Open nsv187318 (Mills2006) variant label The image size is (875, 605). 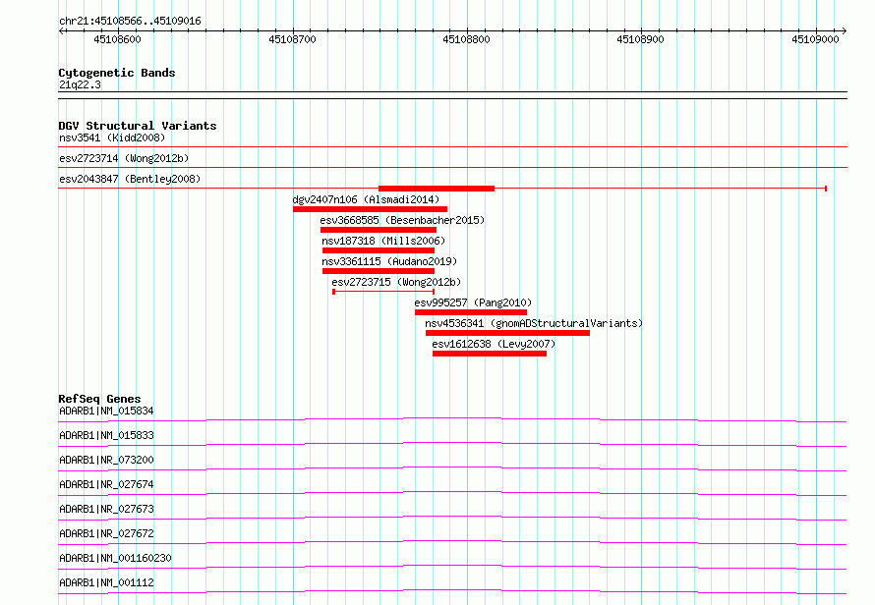383,241
